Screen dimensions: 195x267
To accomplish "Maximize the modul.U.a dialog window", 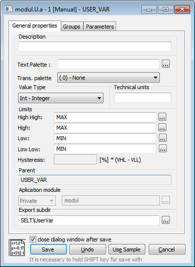I will tap(165, 9).
